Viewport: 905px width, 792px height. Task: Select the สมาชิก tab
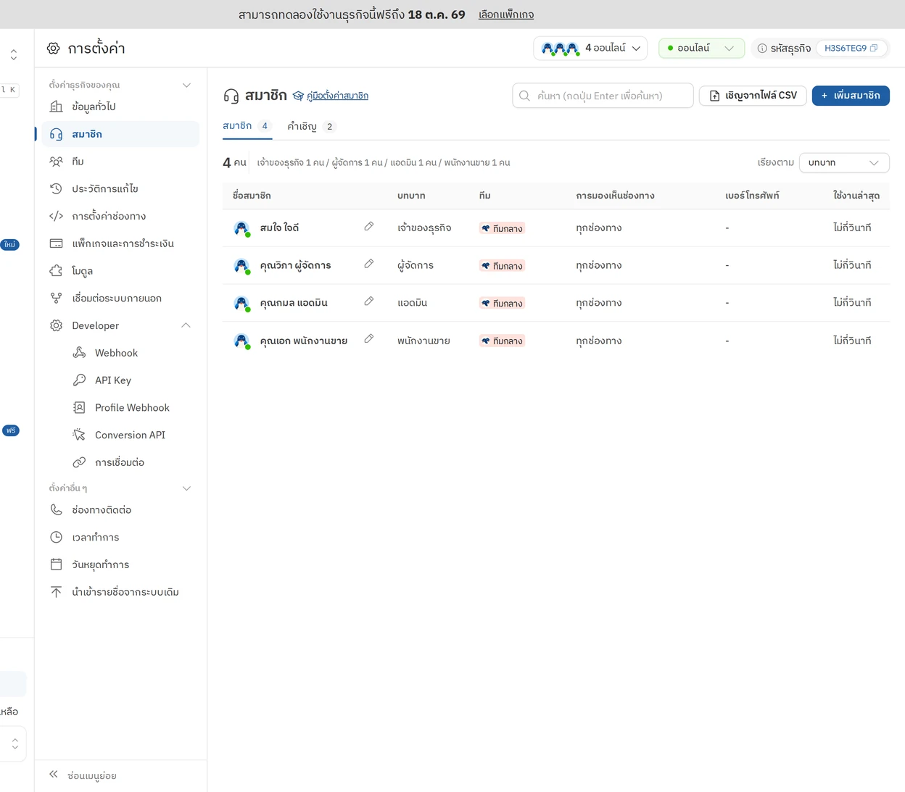click(x=247, y=126)
